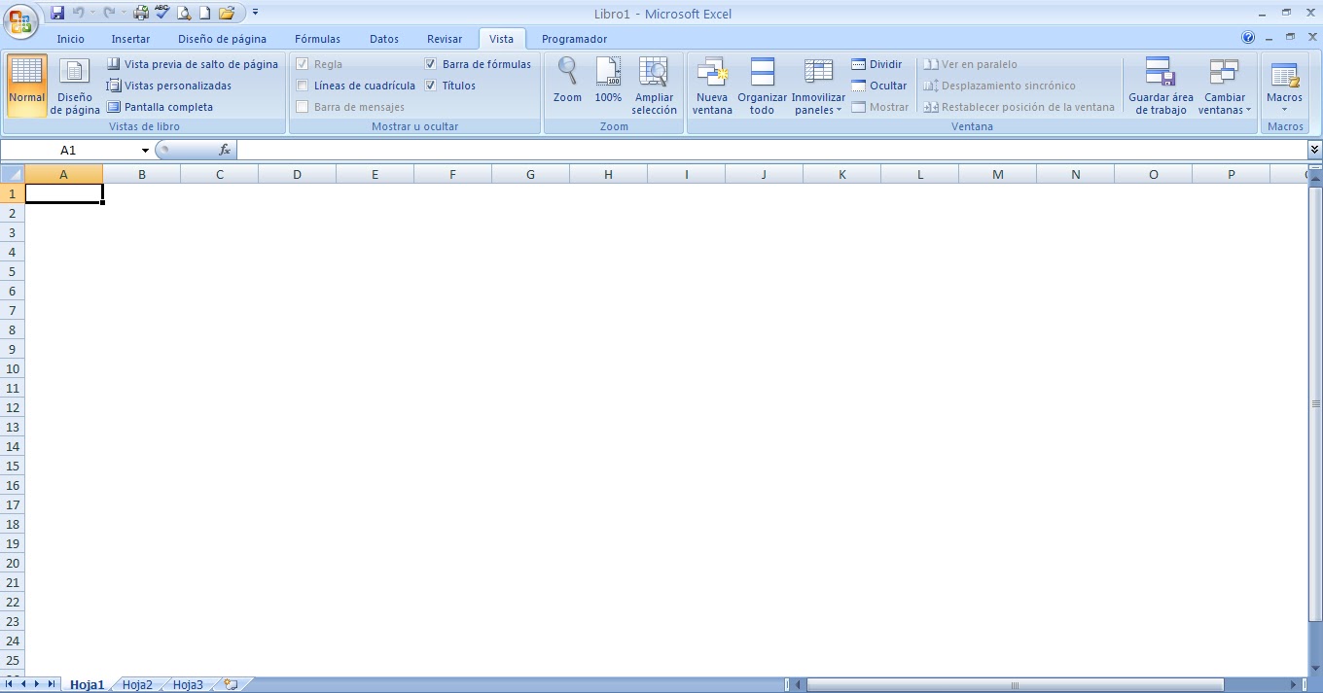This screenshot has width=1323, height=693.
Task: Save the workbook from quick access toolbar
Action: (x=57, y=13)
